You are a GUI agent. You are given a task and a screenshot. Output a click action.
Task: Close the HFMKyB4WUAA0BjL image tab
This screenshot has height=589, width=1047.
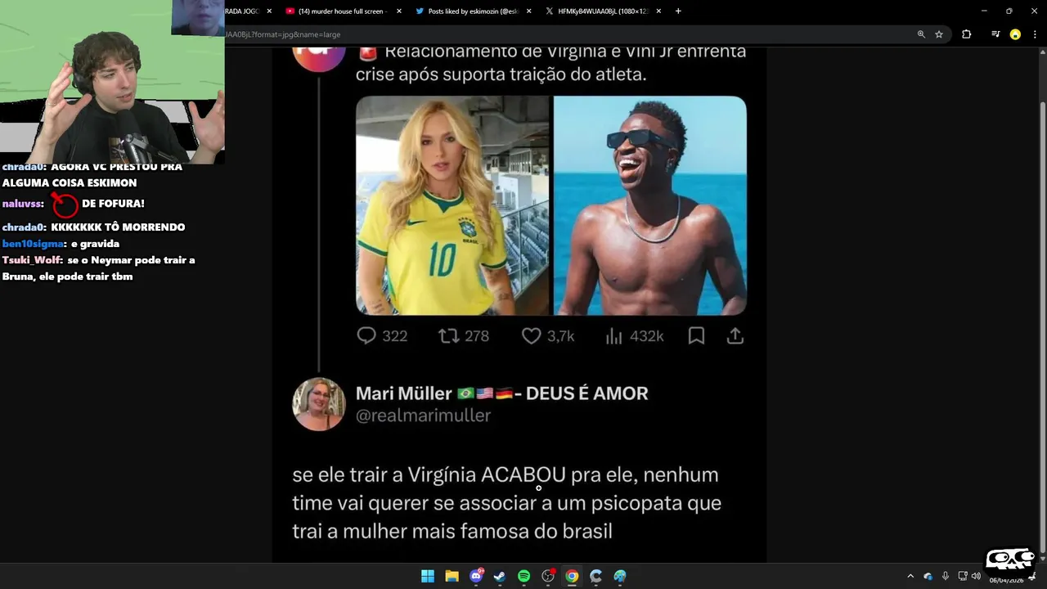coord(658,11)
